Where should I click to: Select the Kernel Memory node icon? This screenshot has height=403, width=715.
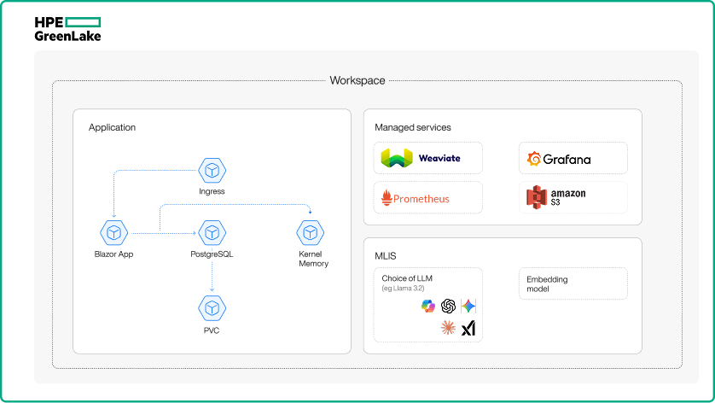coord(309,231)
